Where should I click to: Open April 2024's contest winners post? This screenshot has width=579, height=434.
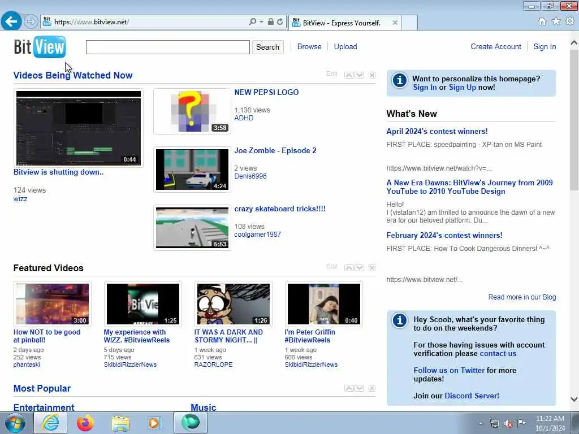point(437,131)
